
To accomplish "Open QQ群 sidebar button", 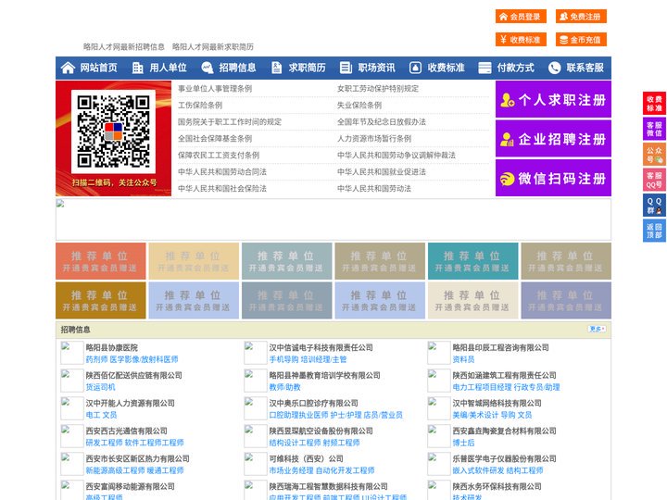I will click(x=654, y=206).
